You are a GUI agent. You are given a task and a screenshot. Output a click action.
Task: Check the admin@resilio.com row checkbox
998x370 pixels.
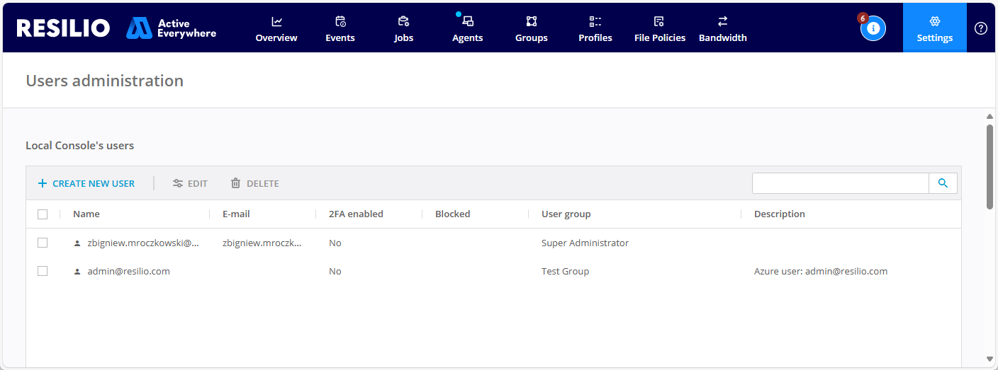pos(43,271)
